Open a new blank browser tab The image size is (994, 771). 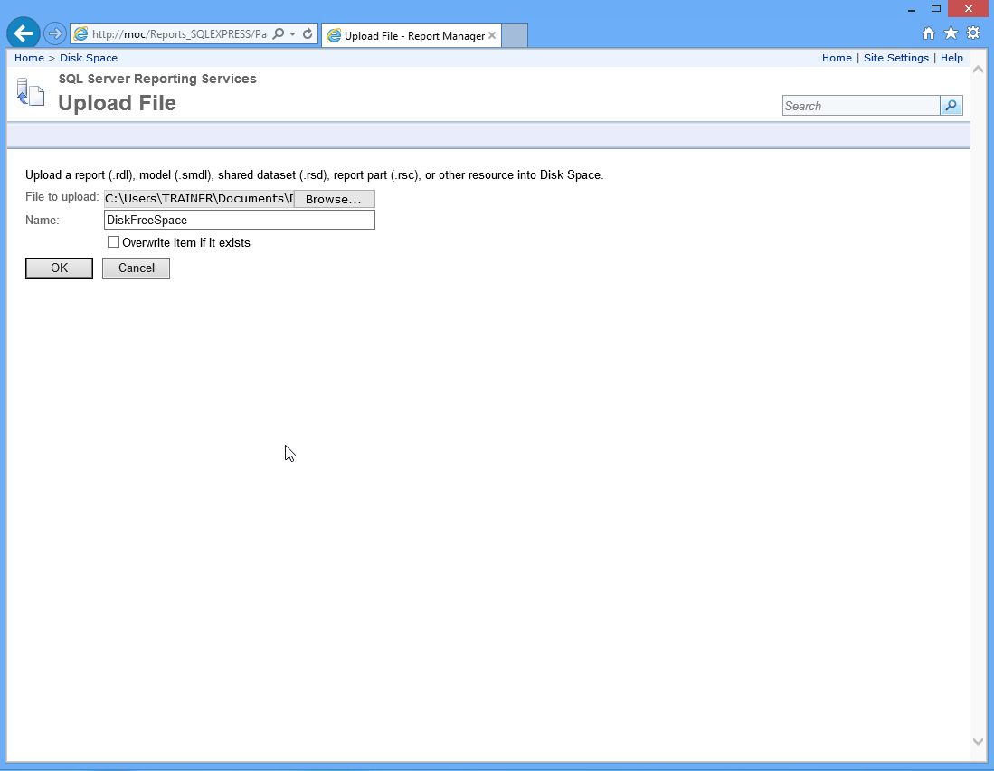point(515,35)
